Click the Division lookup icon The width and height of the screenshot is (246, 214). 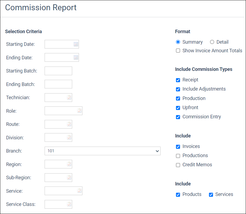coord(69,137)
